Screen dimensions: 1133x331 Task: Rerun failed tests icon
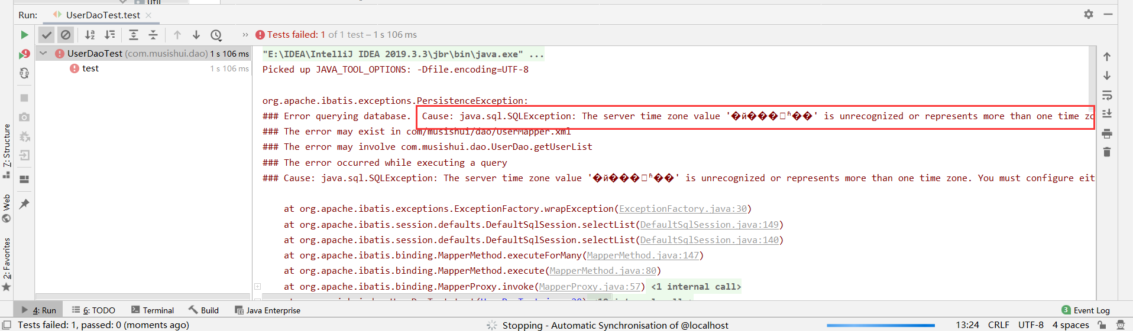coord(24,54)
